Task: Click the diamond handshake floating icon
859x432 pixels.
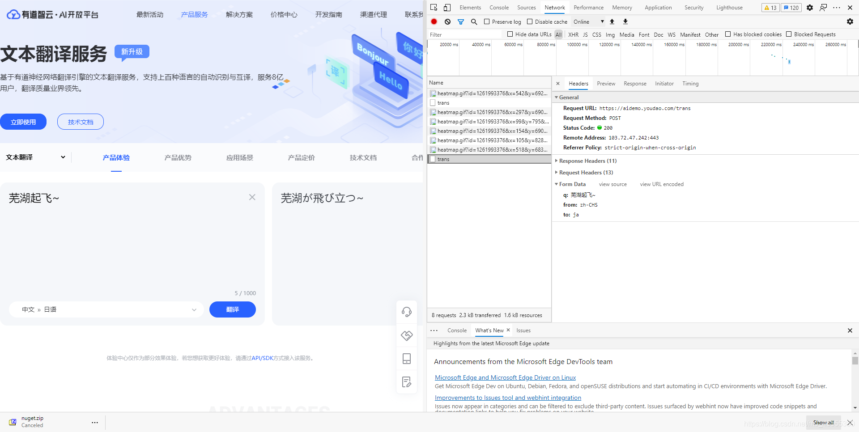Action: tap(407, 335)
